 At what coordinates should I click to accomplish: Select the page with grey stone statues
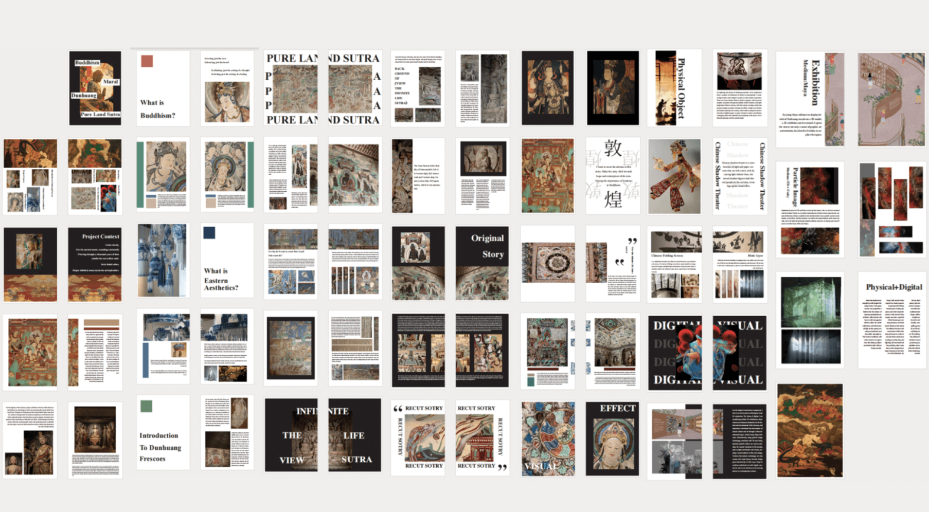point(483,88)
